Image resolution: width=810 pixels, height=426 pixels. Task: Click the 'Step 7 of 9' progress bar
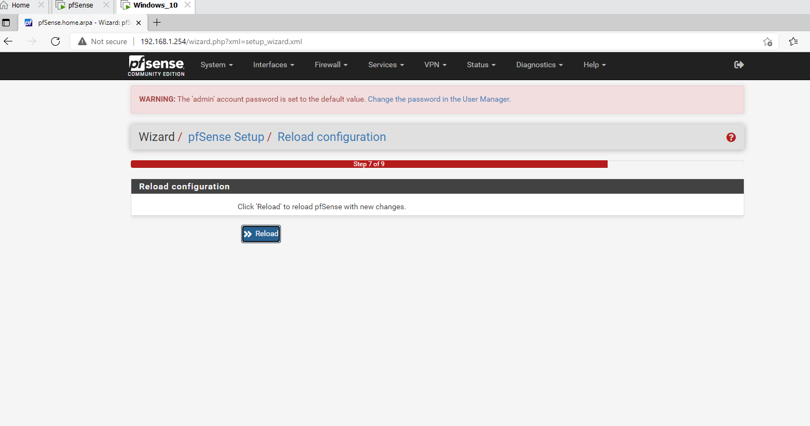pyautogui.click(x=369, y=164)
